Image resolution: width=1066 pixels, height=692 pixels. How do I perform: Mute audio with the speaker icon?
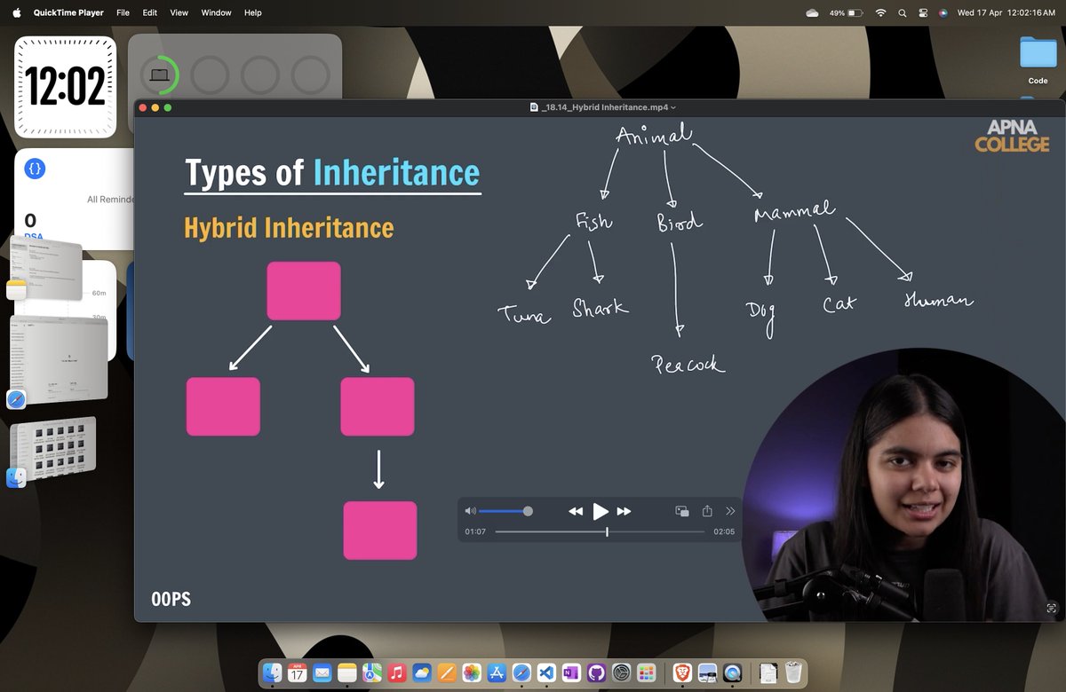coord(470,511)
